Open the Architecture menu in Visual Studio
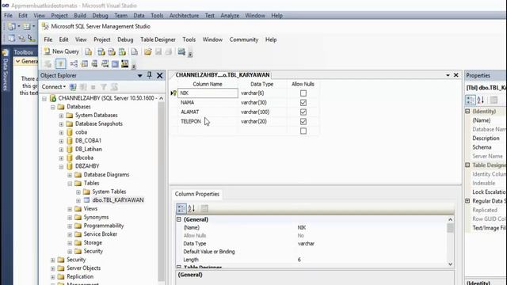Screen dimensions: 507x285 tap(184, 16)
